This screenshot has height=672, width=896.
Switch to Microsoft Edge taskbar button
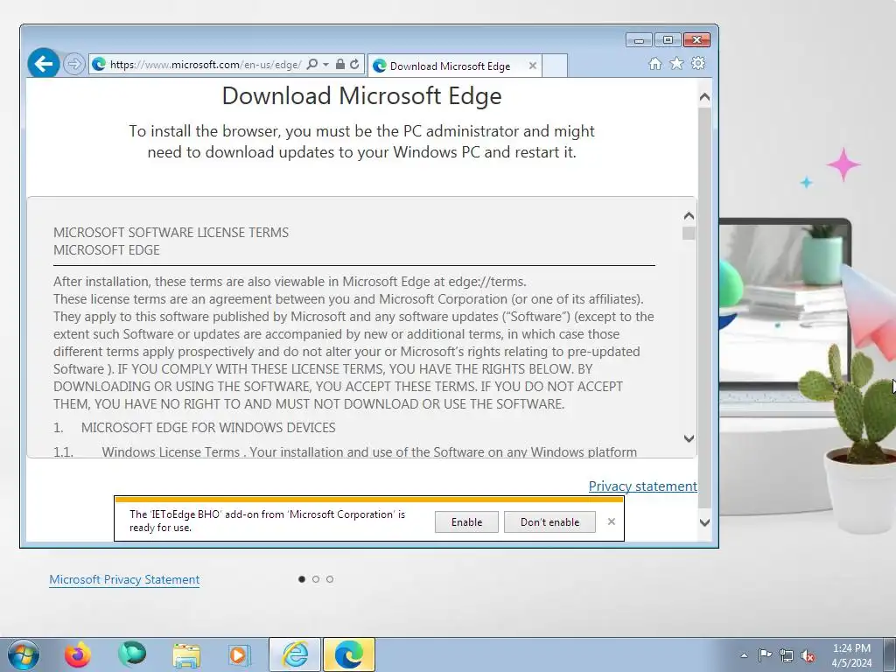point(349,654)
